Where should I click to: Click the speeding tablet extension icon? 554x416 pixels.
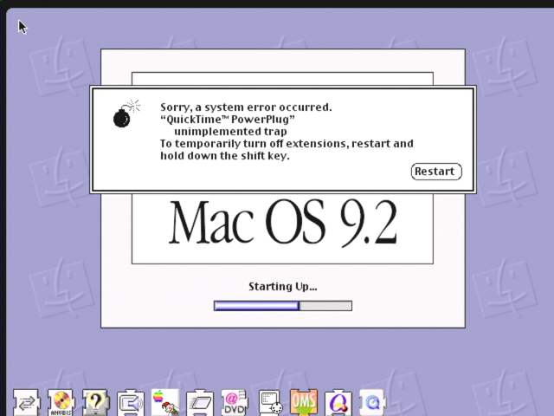tap(200, 402)
